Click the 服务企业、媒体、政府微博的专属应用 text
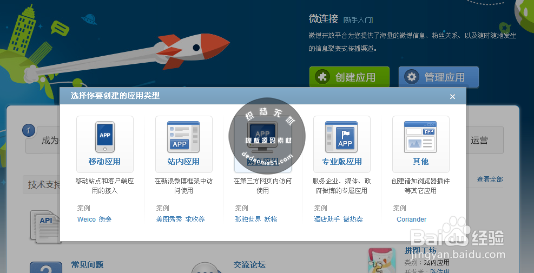The image size is (534, 273). [341, 186]
